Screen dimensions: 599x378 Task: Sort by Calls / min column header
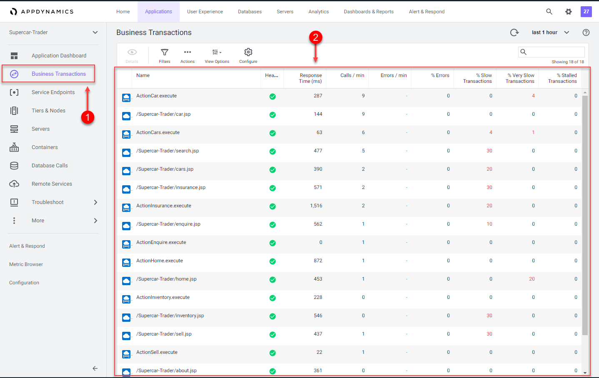click(x=352, y=75)
